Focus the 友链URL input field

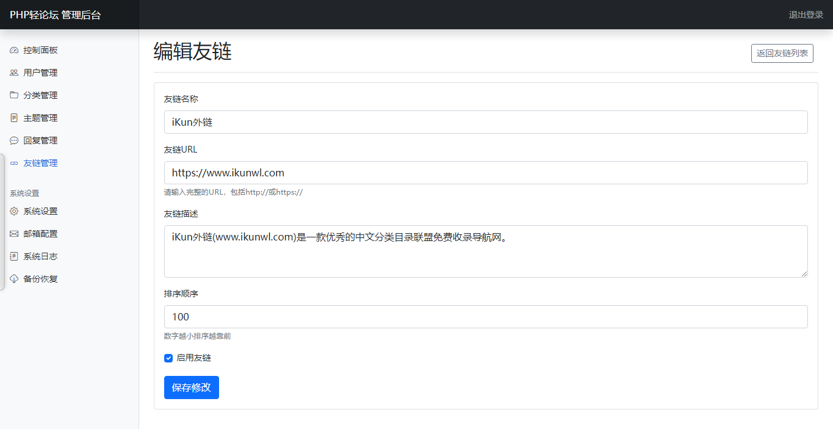(x=486, y=173)
